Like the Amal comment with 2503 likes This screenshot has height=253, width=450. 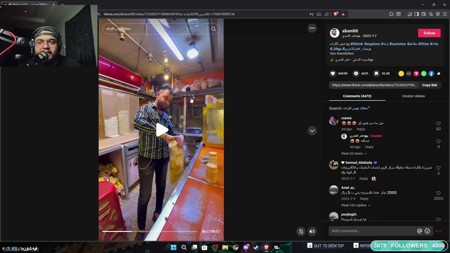tap(438, 193)
